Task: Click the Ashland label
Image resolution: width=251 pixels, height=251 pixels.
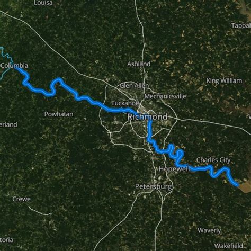Action: point(139,64)
